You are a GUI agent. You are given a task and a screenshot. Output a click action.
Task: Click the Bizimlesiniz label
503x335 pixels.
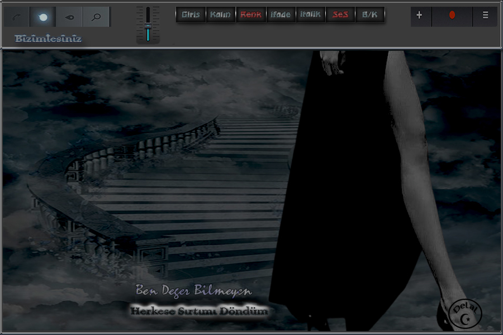(49, 39)
